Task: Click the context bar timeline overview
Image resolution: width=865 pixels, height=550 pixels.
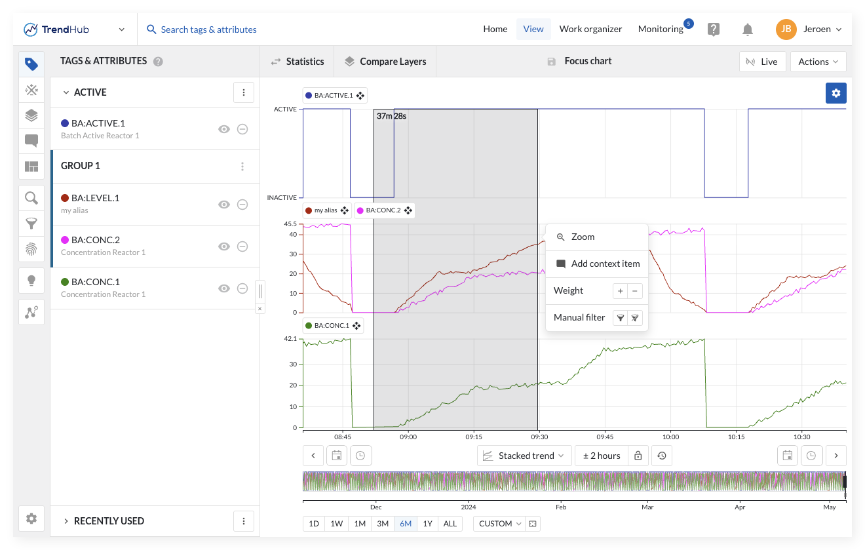Action: click(x=573, y=481)
